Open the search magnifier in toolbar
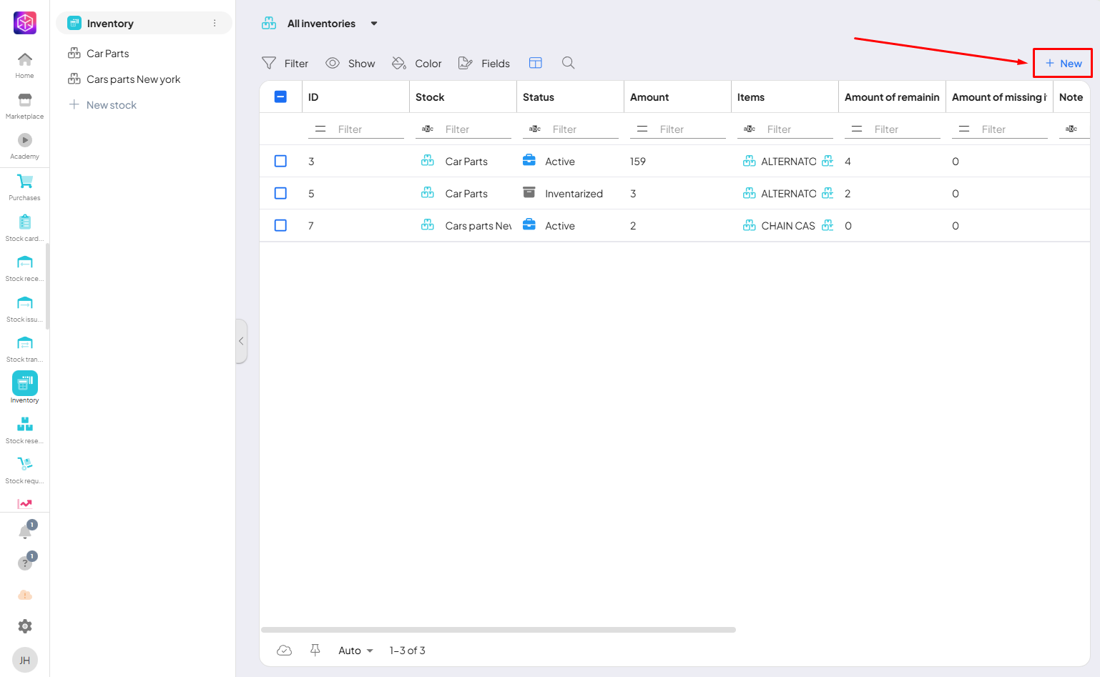Image resolution: width=1100 pixels, height=677 pixels. pos(568,63)
